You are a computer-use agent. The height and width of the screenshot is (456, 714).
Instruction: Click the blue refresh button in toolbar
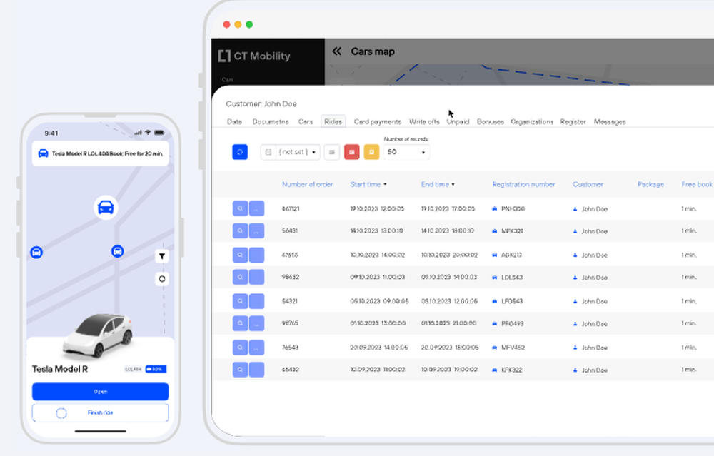click(240, 152)
